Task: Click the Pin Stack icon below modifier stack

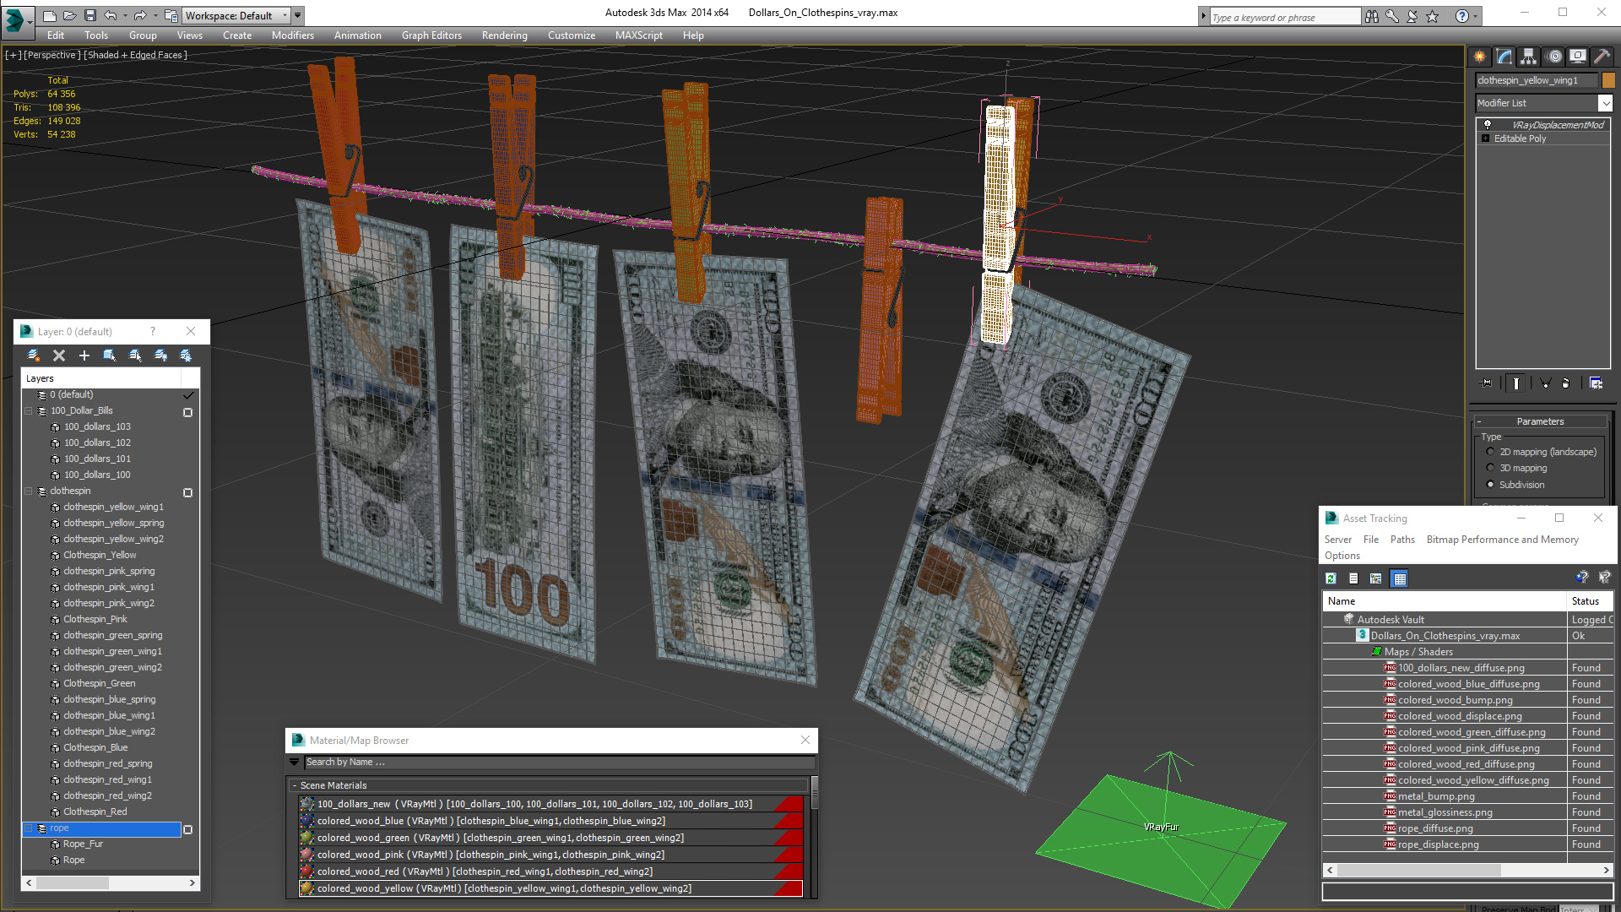Action: click(1487, 383)
